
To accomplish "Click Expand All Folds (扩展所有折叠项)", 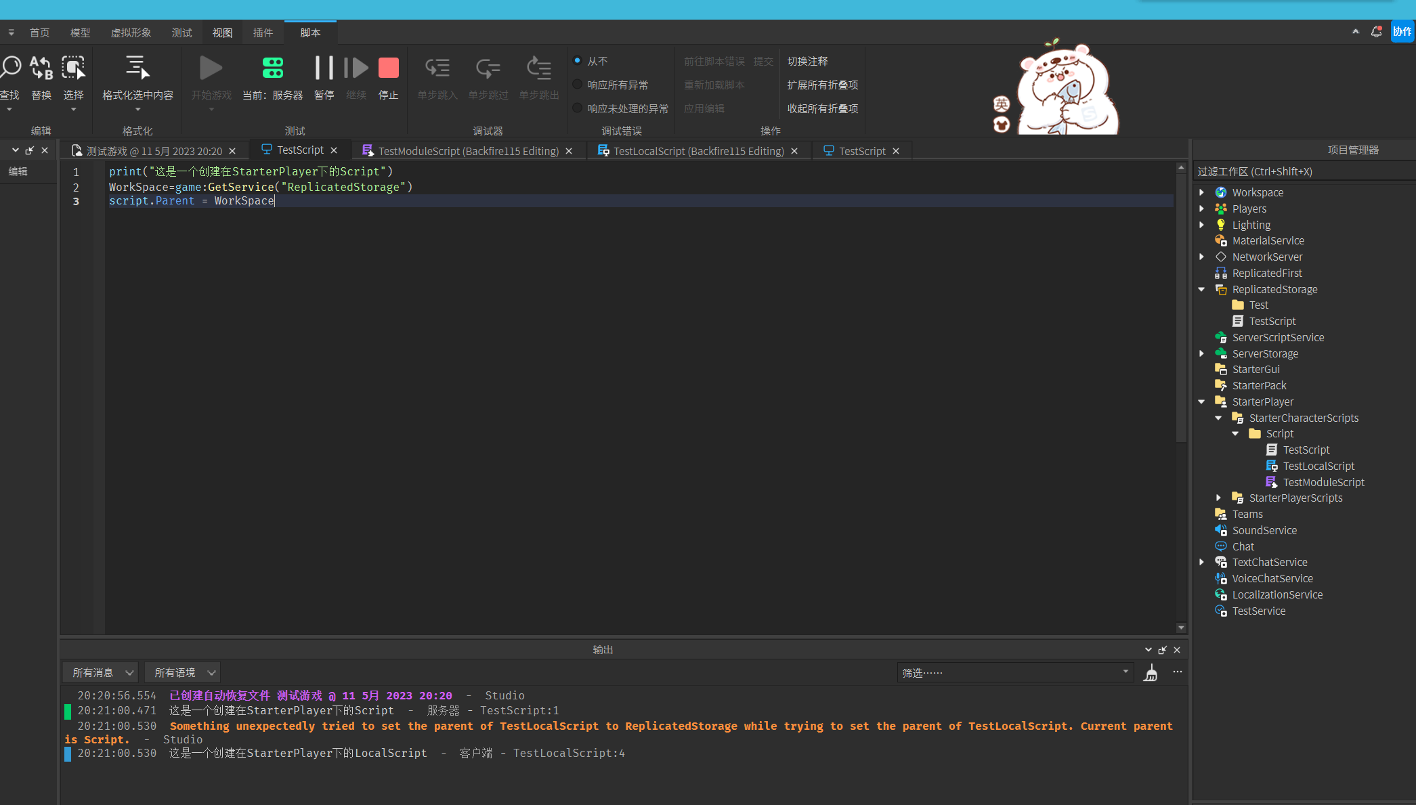I will coord(822,85).
